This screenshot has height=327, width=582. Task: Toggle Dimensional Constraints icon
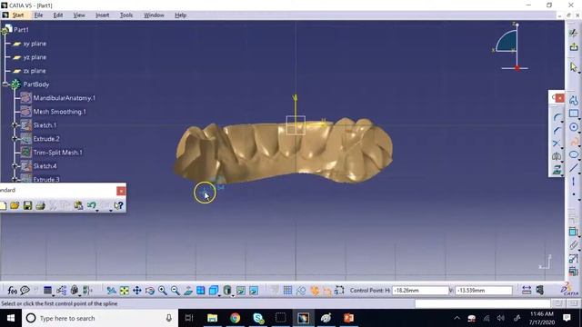327,291
